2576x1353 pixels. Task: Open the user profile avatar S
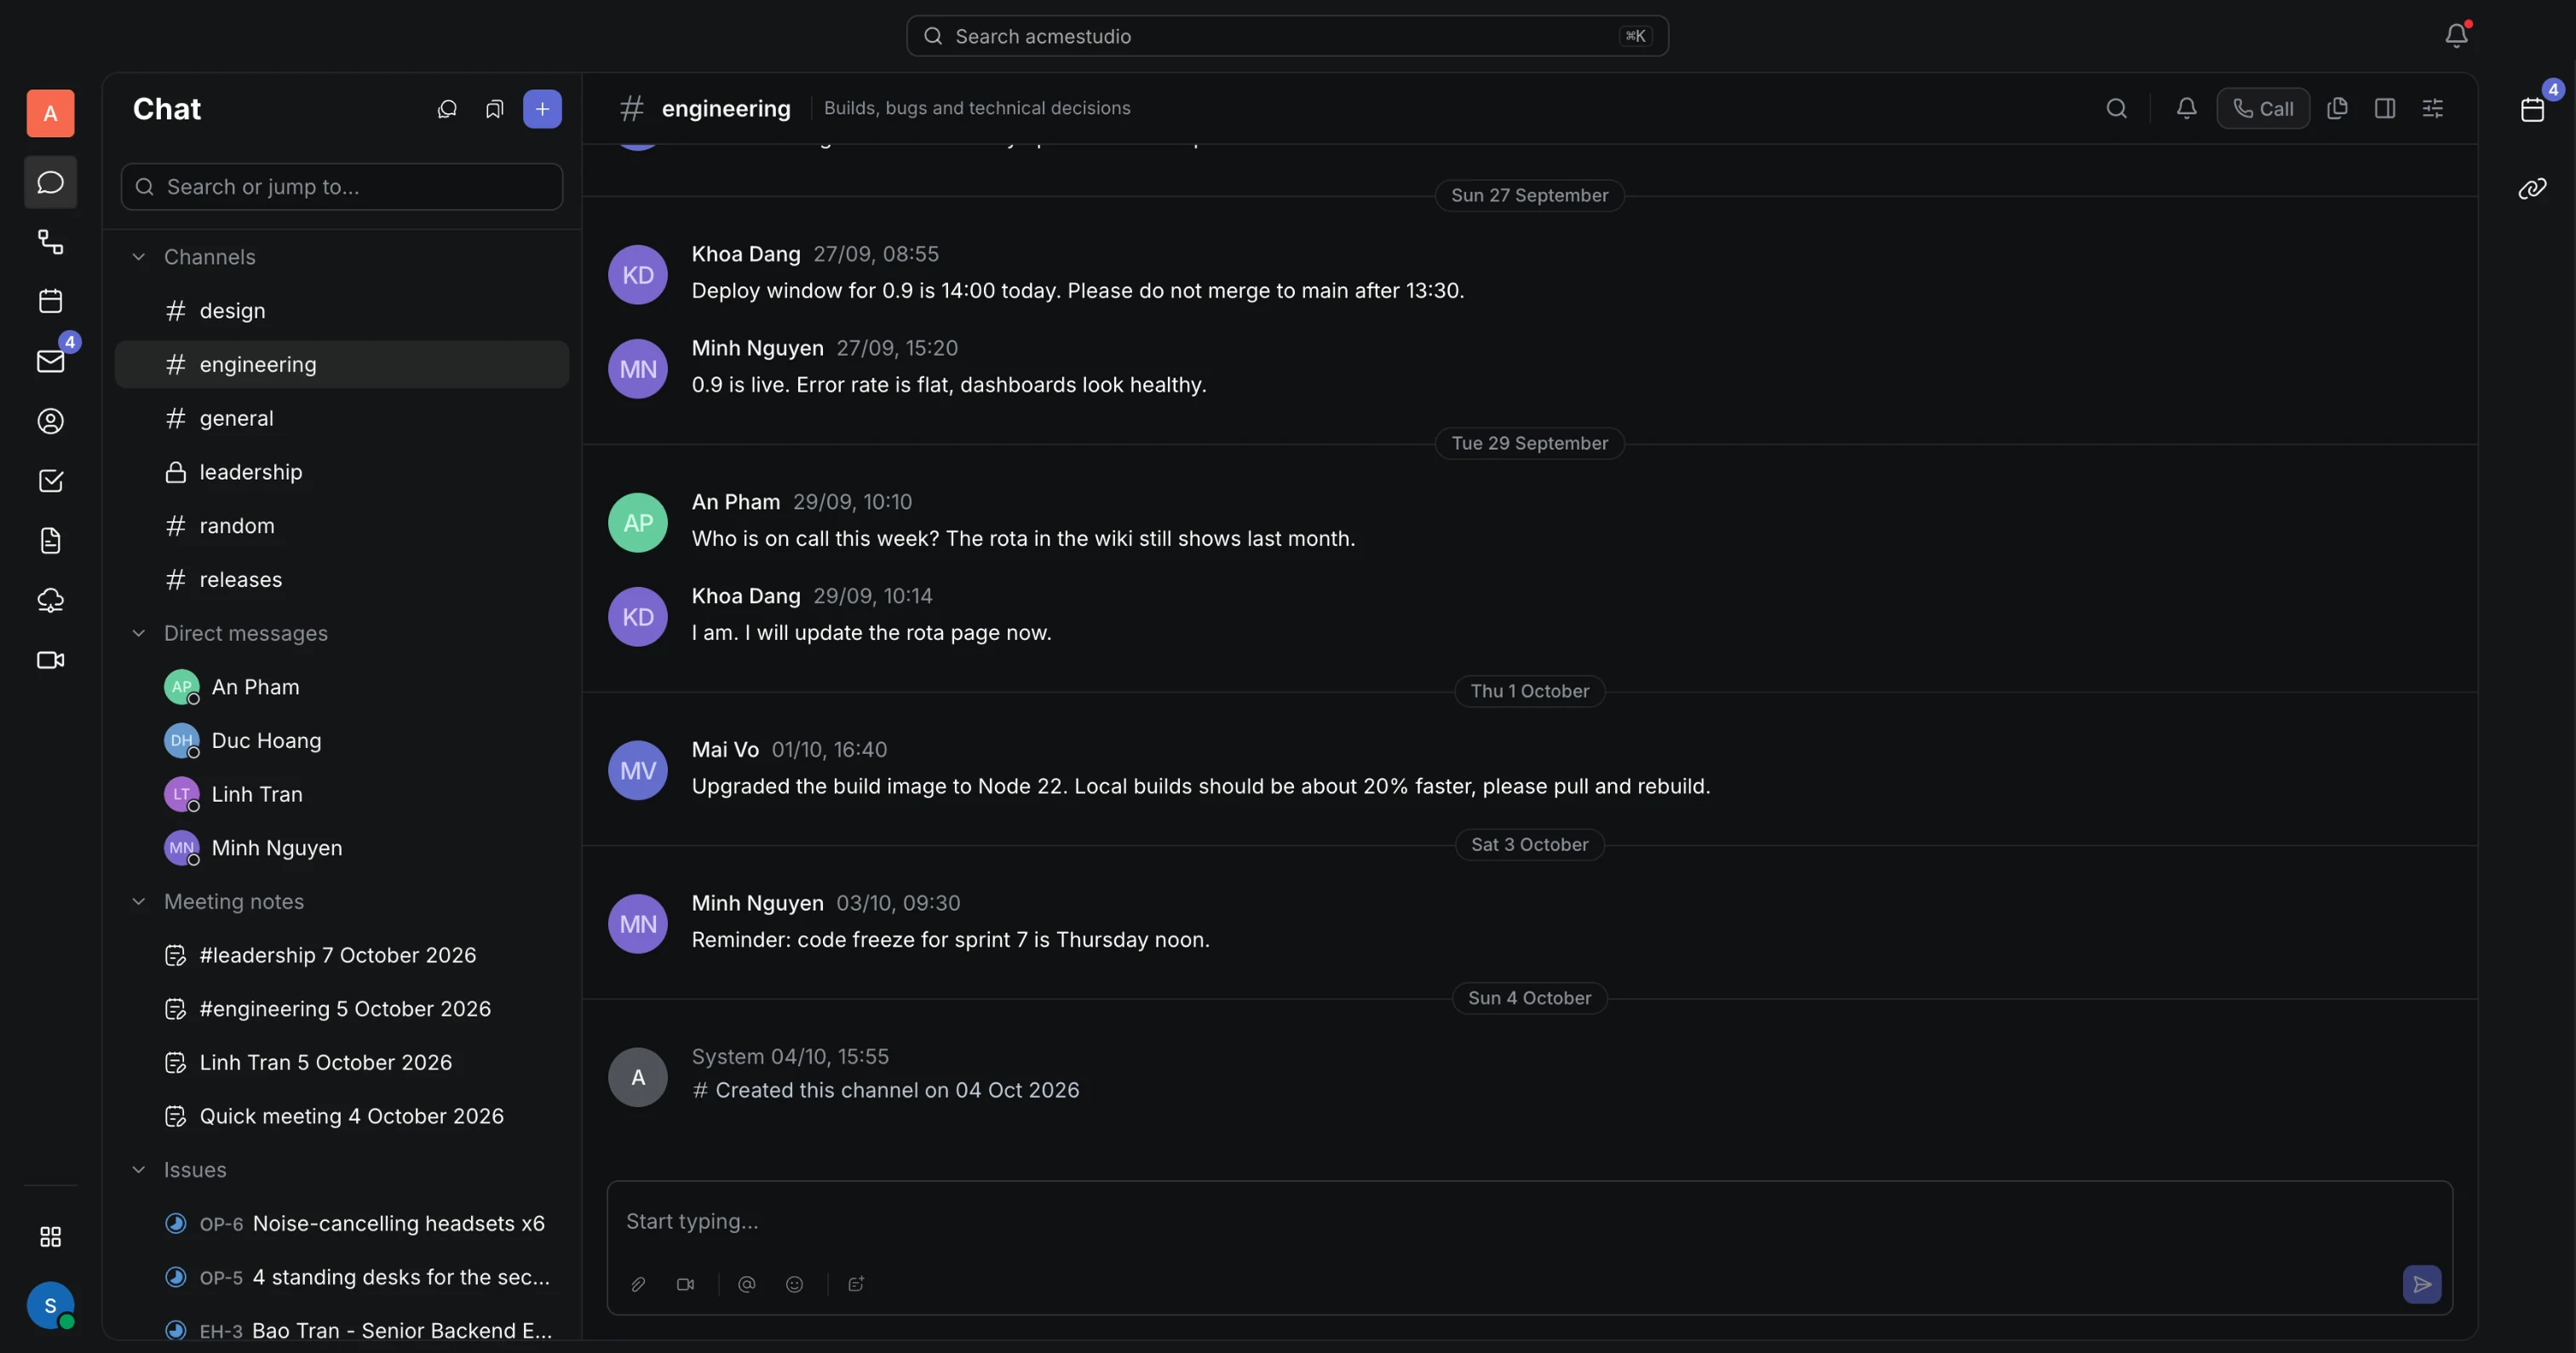click(x=50, y=1305)
